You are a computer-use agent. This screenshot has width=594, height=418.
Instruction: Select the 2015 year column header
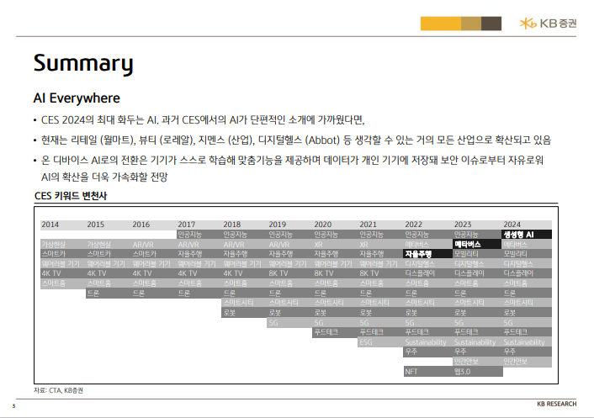point(95,225)
